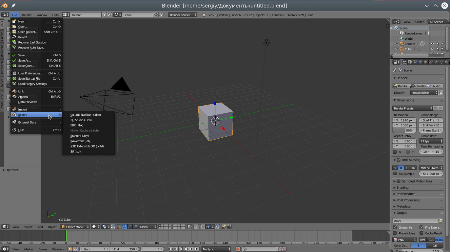The height and width of the screenshot is (252, 450).
Task: Click the /tmp/ output path field
Action: pos(415,221)
